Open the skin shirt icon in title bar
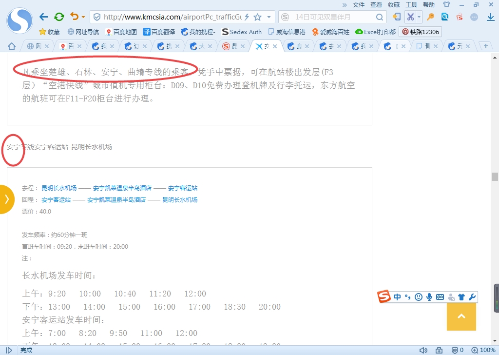 (x=447, y=4)
